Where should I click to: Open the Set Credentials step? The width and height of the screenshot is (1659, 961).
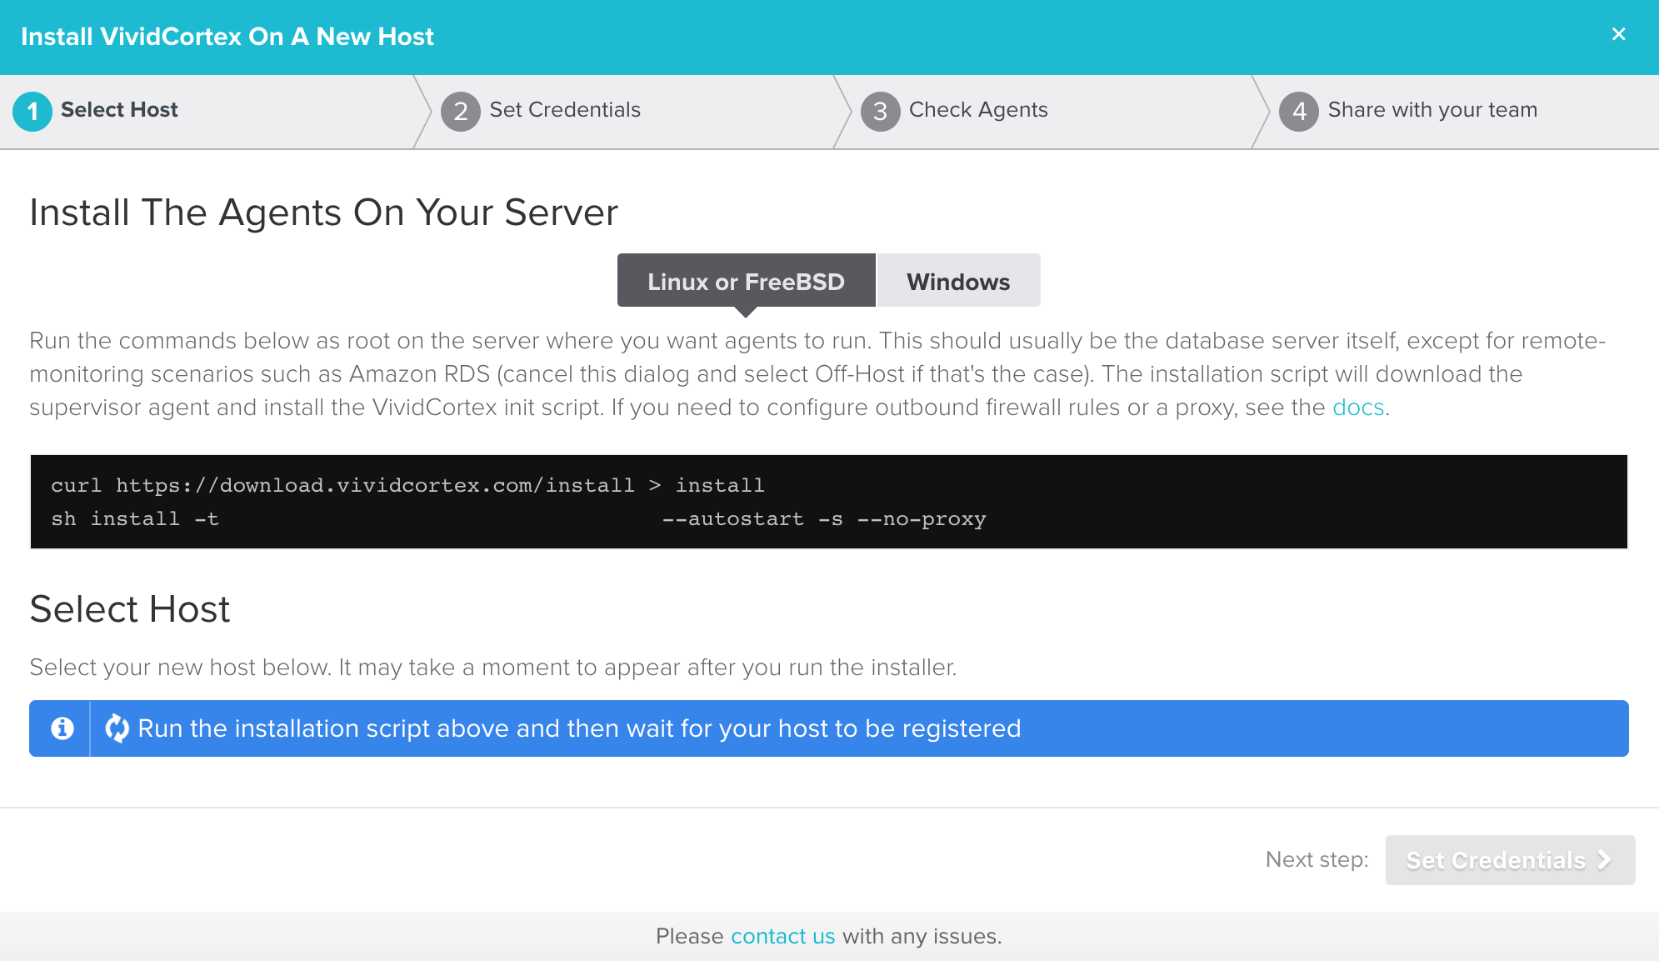tap(565, 110)
